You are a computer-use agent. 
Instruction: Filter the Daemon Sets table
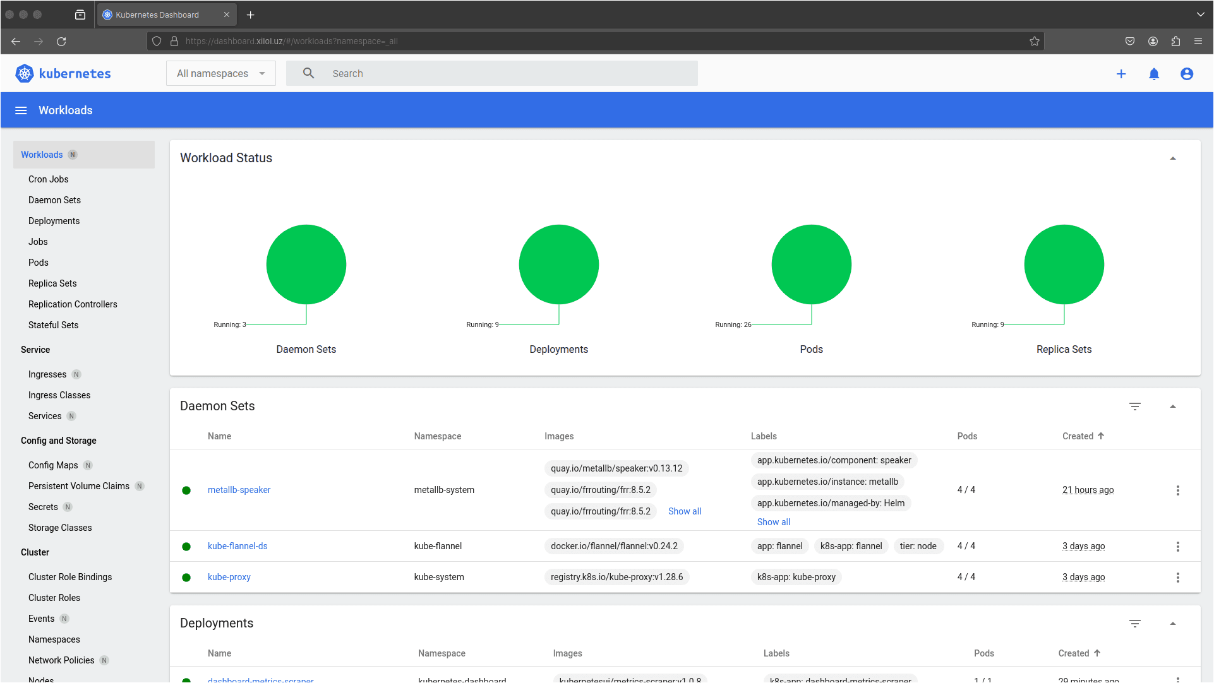1135,407
